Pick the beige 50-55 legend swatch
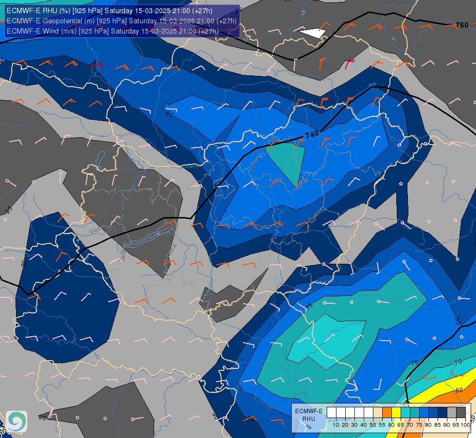 tap(378, 412)
